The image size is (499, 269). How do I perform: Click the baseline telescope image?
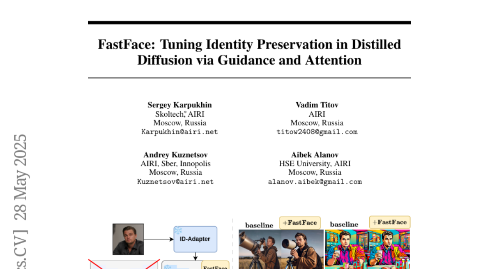(259, 249)
